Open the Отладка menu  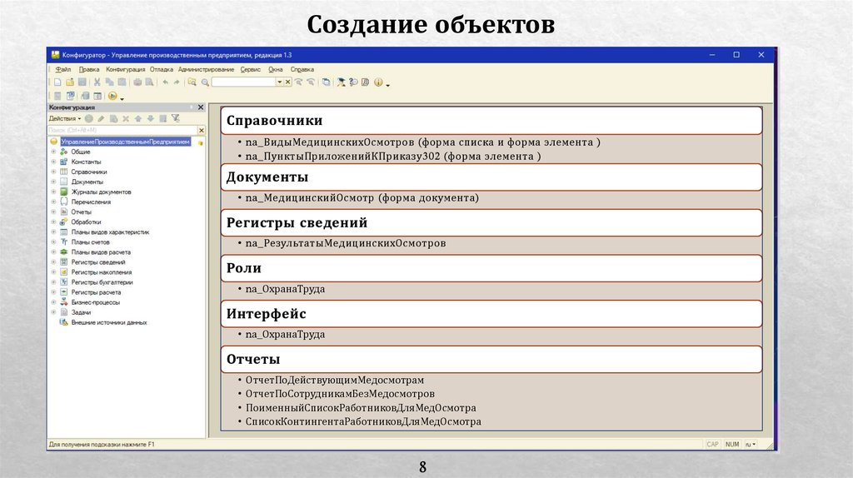pyautogui.click(x=161, y=70)
